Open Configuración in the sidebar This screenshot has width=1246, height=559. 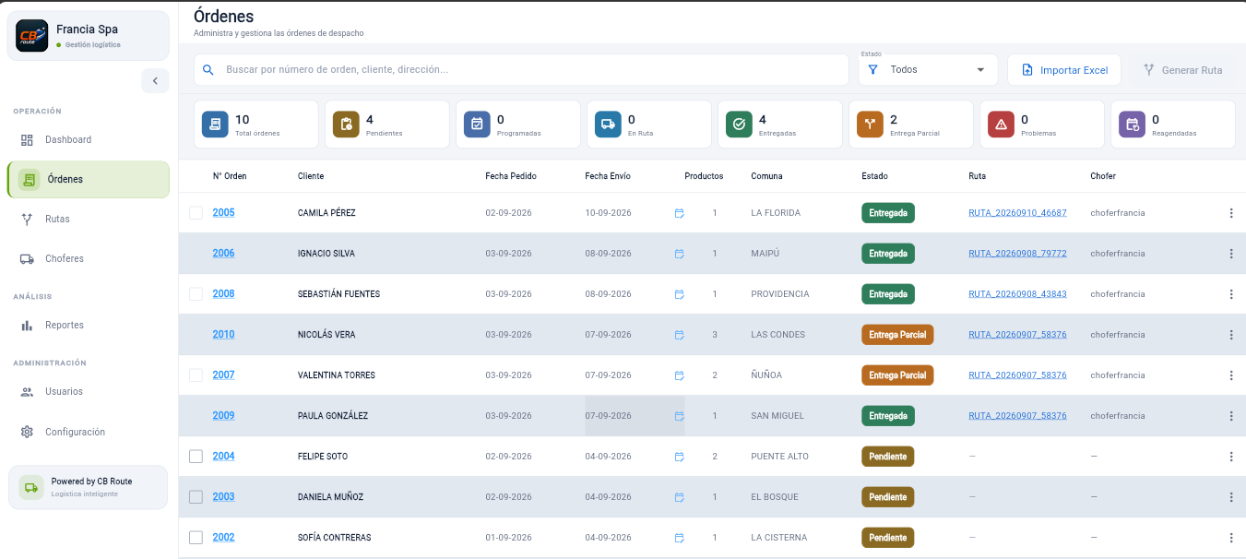tap(88, 433)
